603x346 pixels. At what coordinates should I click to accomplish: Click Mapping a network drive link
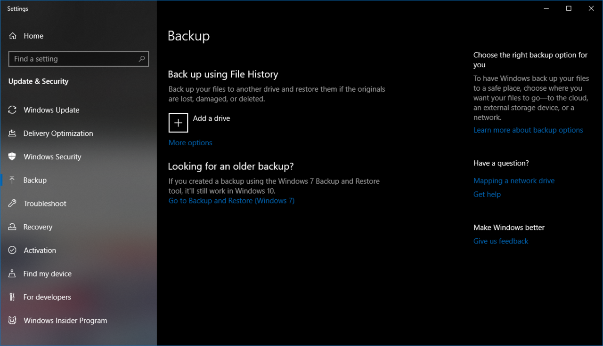coord(514,181)
